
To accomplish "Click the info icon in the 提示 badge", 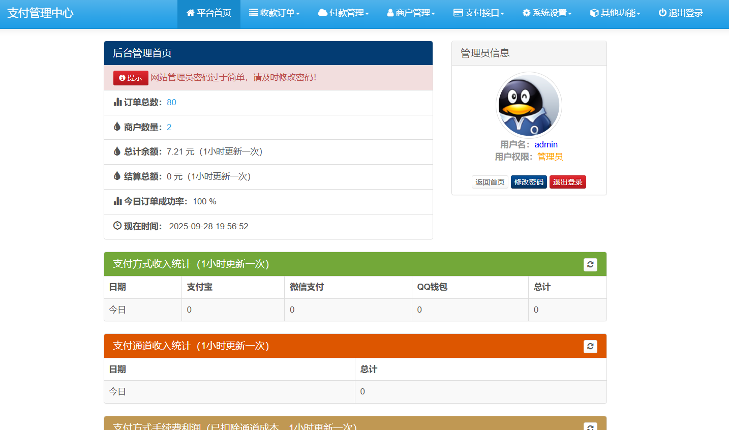I will coord(121,78).
